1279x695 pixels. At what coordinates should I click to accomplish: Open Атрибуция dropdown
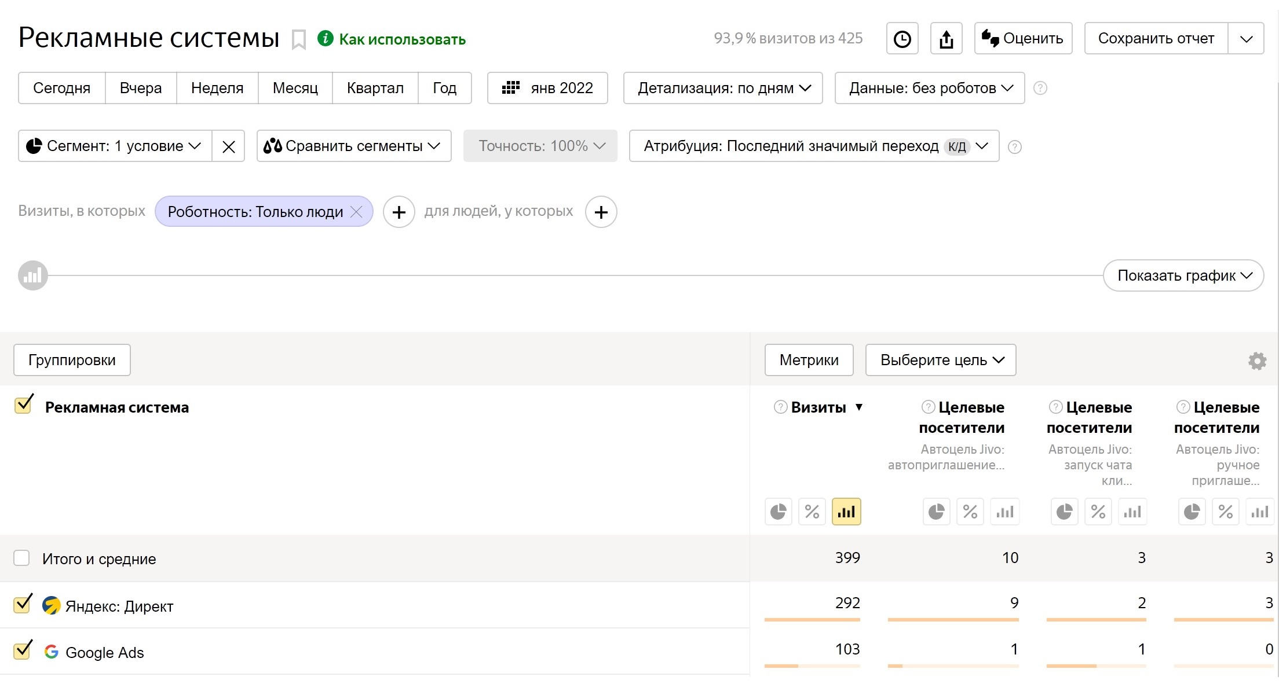814,146
